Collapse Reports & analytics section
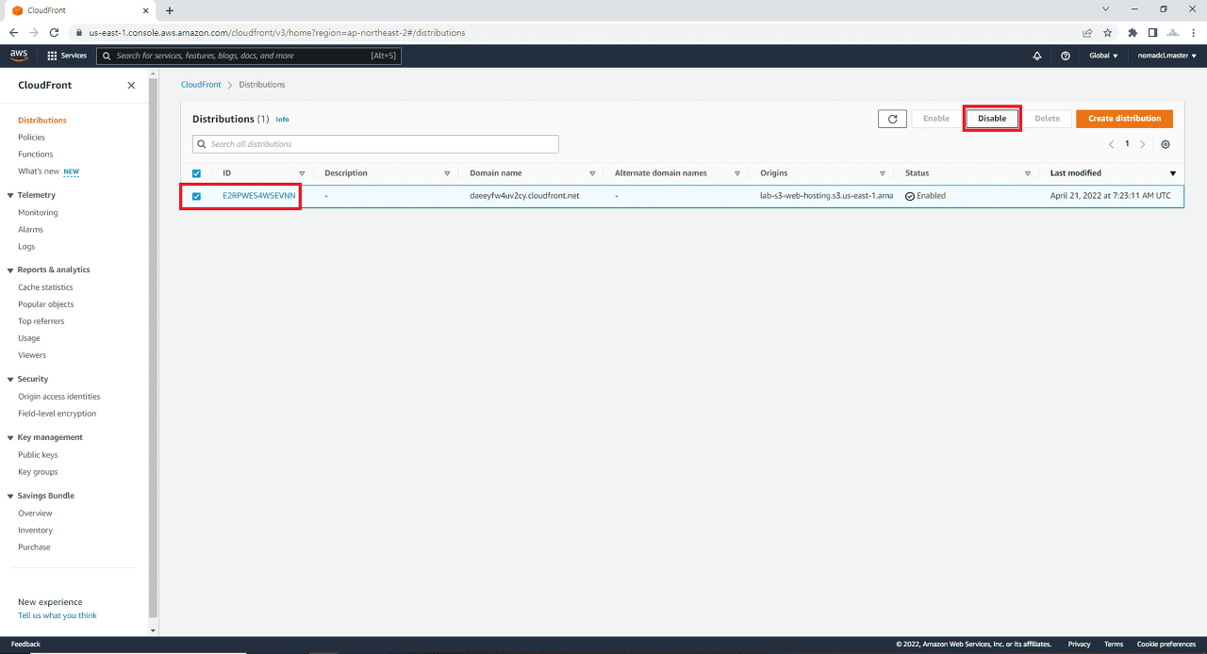Viewport: 1207px width, 654px height. 9,270
